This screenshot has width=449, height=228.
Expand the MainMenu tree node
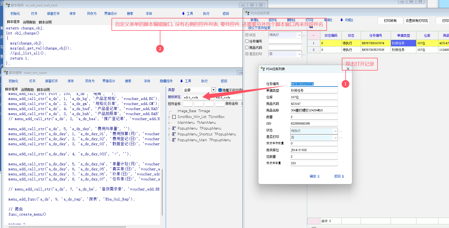(x=169, y=123)
